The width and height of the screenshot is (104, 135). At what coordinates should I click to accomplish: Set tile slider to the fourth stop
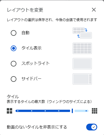[59, 111]
